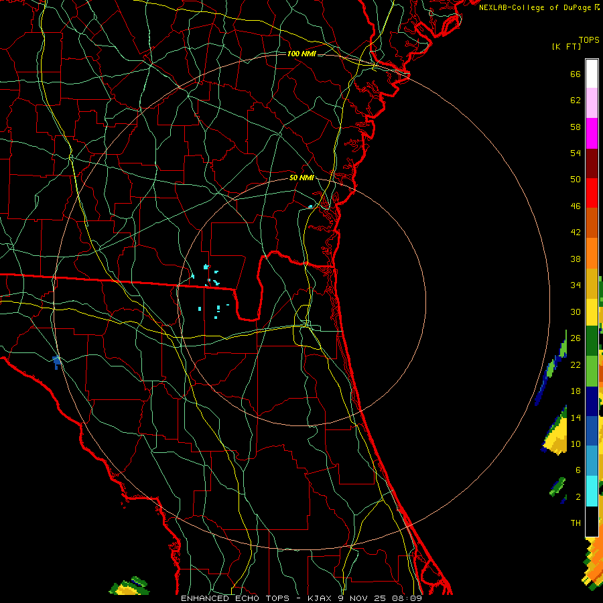Select the 18 legend value
Viewport: 603px width, 603px height.
[576, 391]
